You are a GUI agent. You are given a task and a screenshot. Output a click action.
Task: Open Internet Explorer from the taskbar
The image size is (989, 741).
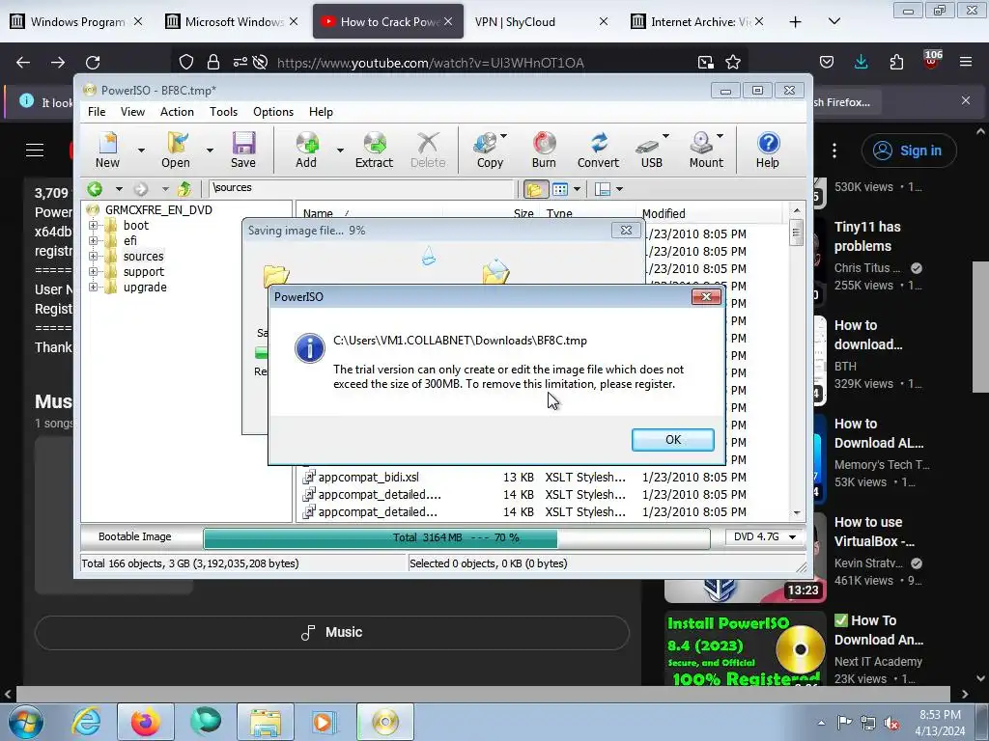tap(86, 722)
